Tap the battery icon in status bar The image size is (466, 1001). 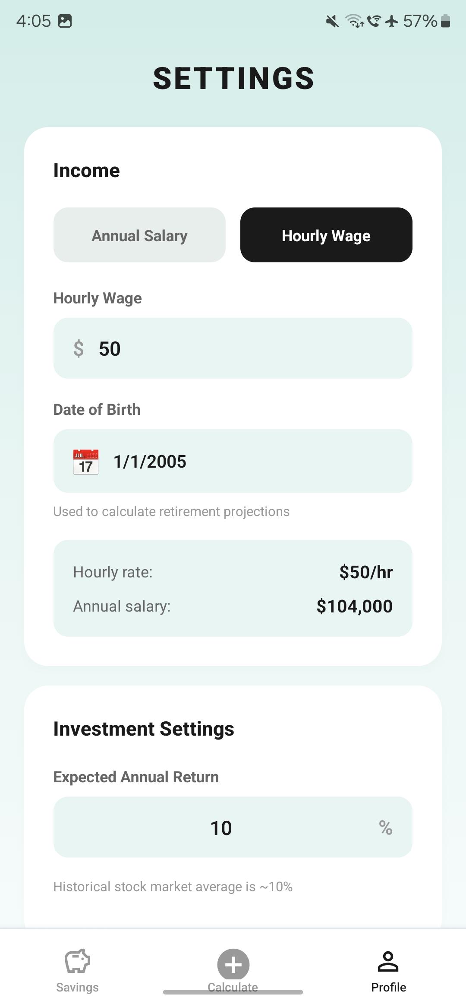pos(446,21)
